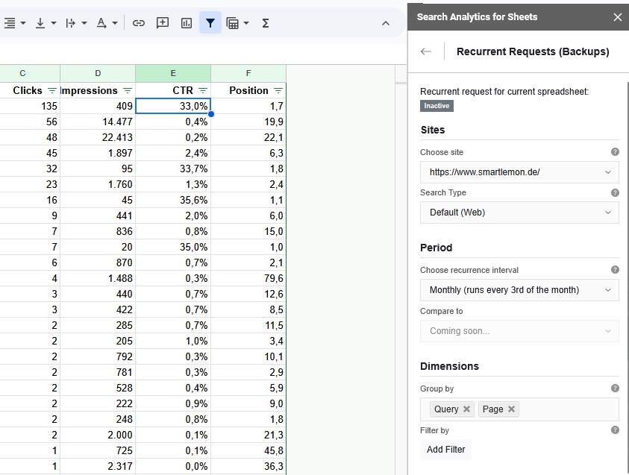Screen dimensions: 629x475
Task: Open the Search Type dropdown
Action: pyautogui.click(x=519, y=213)
